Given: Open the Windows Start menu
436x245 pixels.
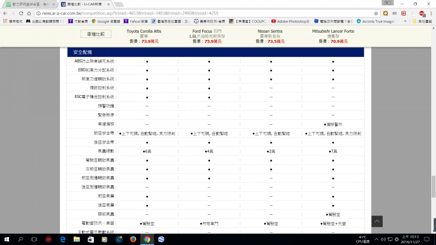Looking at the screenshot, I should 7,239.
